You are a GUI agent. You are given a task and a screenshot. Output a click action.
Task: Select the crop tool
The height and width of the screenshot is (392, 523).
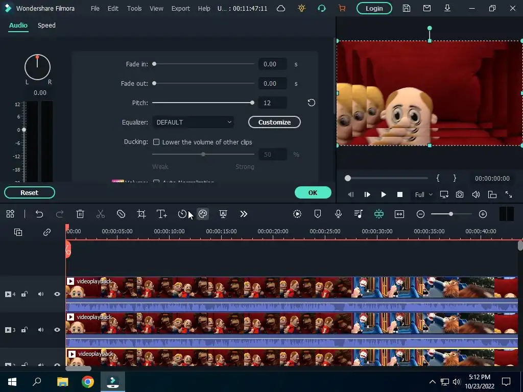coord(141,214)
